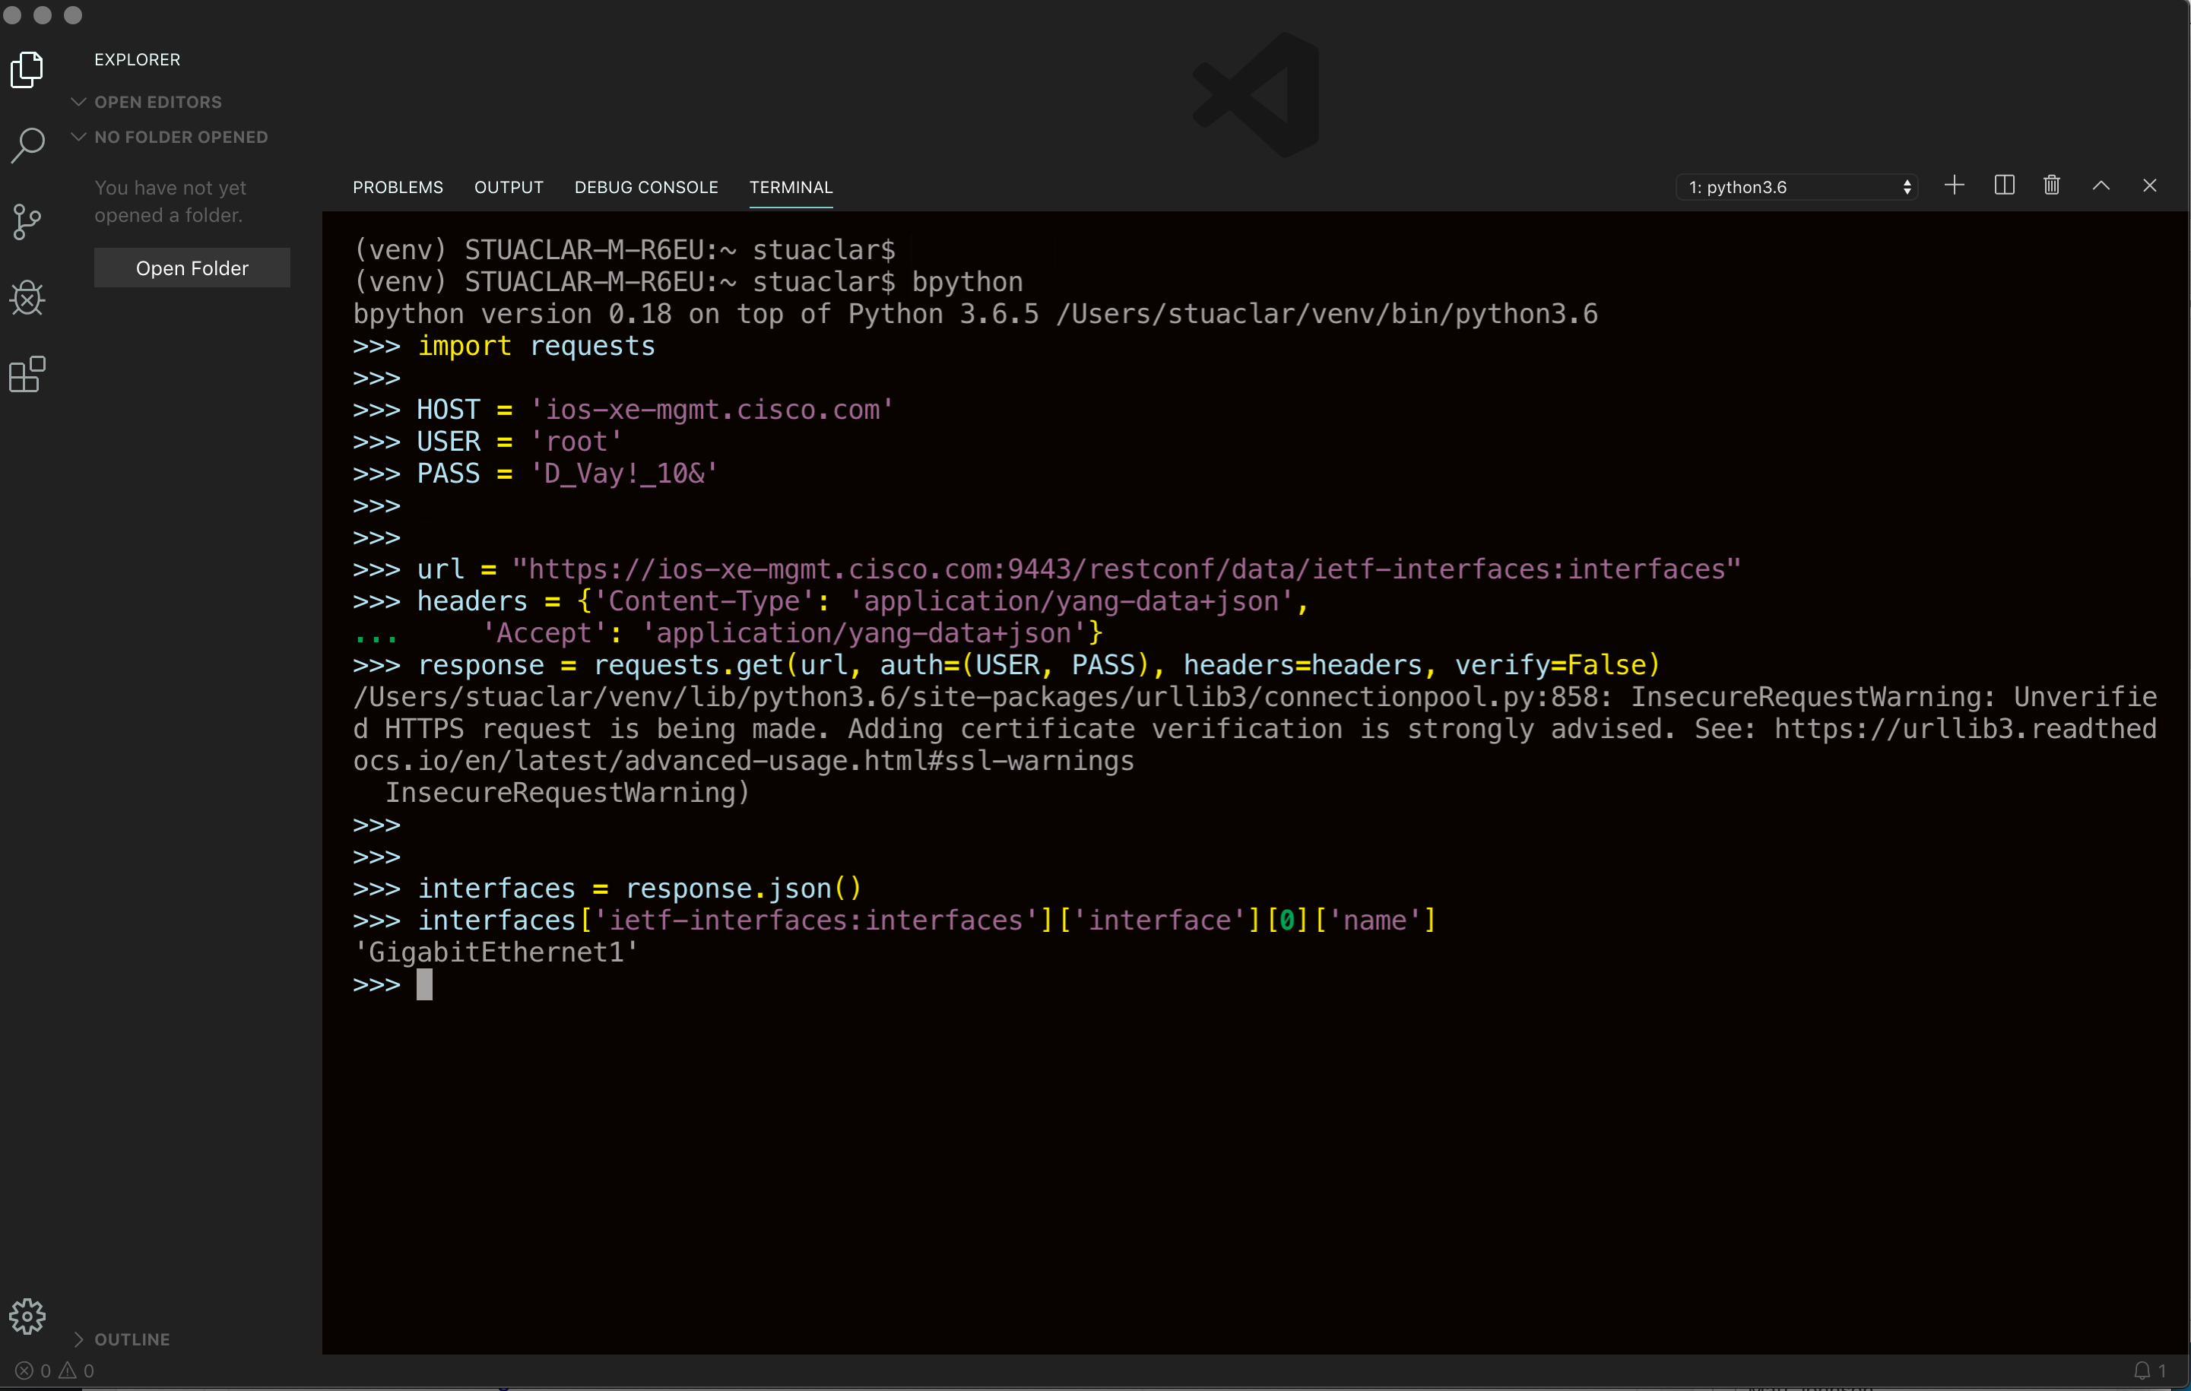Viewport: 2191px width, 1391px height.
Task: Open the Search view icon
Action: coord(27,144)
